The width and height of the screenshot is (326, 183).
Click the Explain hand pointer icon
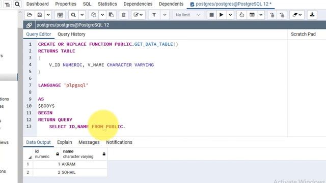241,15
